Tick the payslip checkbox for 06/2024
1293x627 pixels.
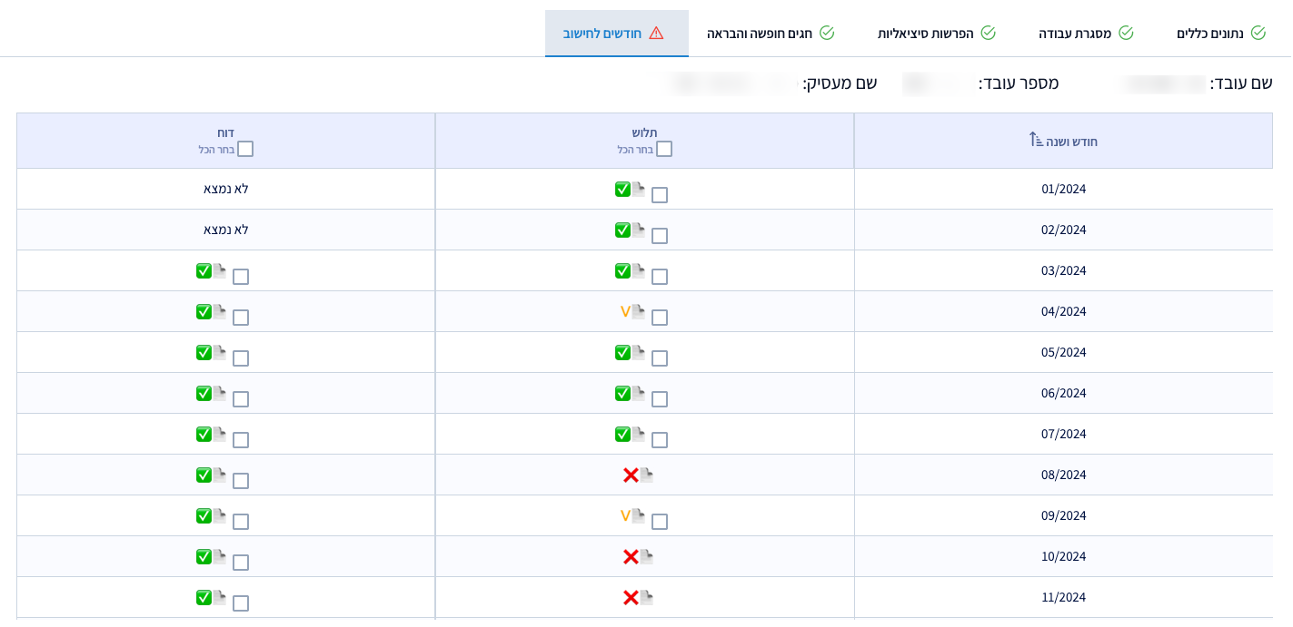click(660, 399)
